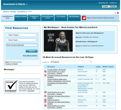
Task: Click the Media Format column header
Action: [108, 67]
